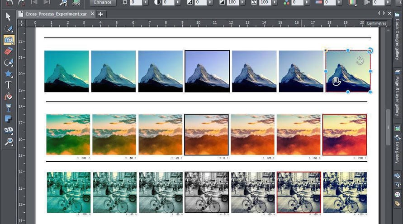Viewport: 403px width, 224px height.
Task: Click the Centimetres units label
Action: (376, 23)
